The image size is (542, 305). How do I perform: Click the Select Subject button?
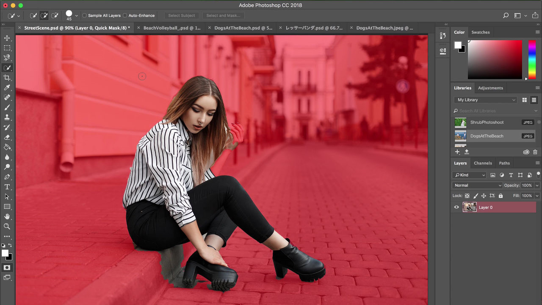tap(182, 16)
